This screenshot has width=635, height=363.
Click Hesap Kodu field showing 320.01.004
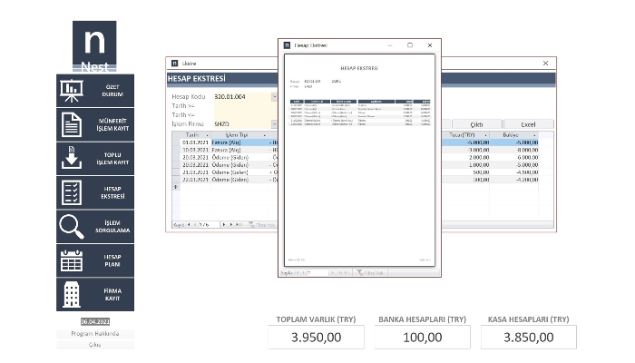click(242, 97)
